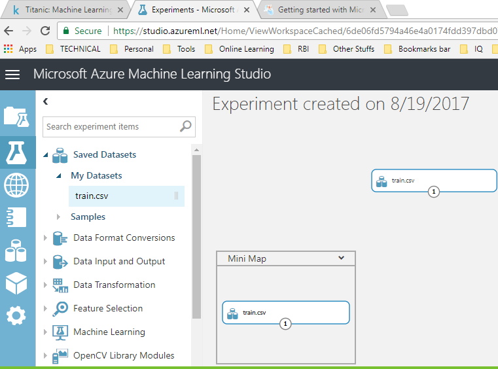This screenshot has width=498, height=369.
Task: Switch to the Getting started browser tab
Action: [x=319, y=10]
